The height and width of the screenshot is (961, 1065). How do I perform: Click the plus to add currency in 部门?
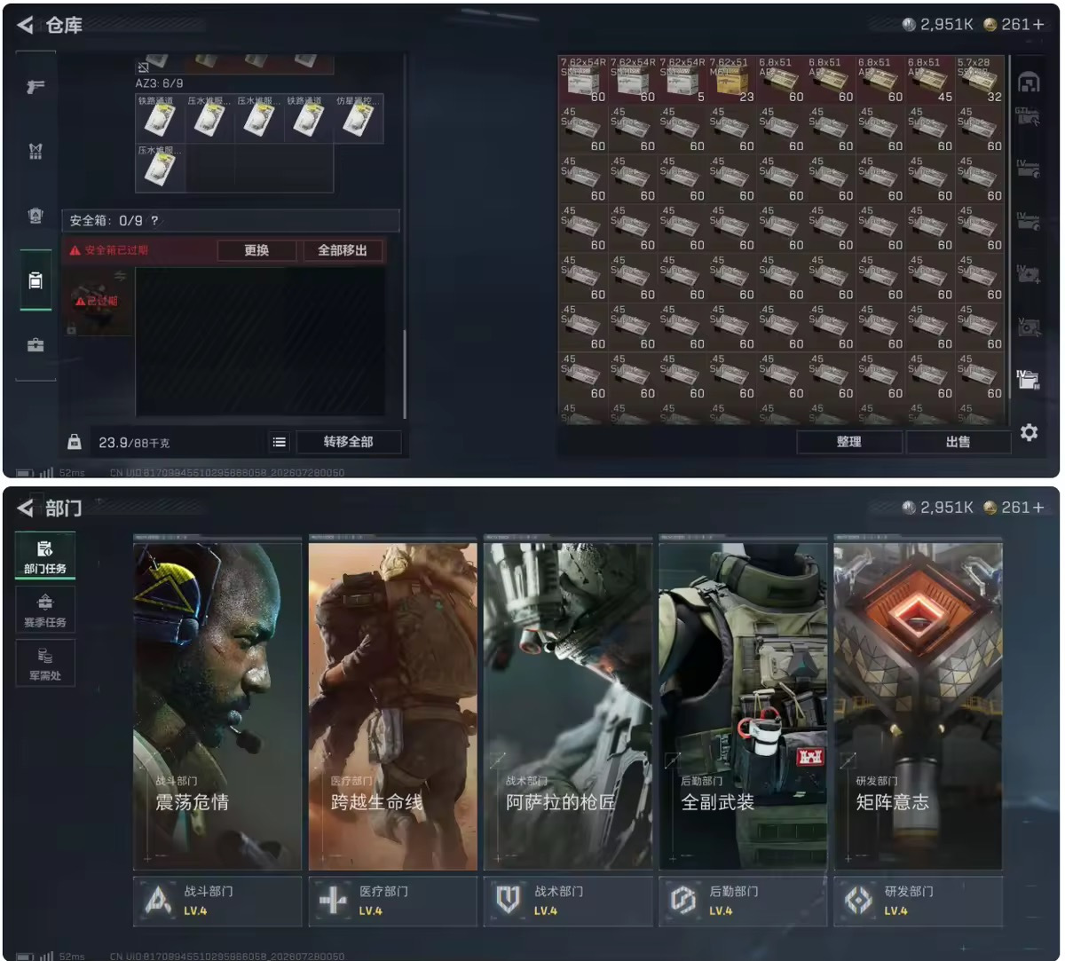pos(1038,508)
